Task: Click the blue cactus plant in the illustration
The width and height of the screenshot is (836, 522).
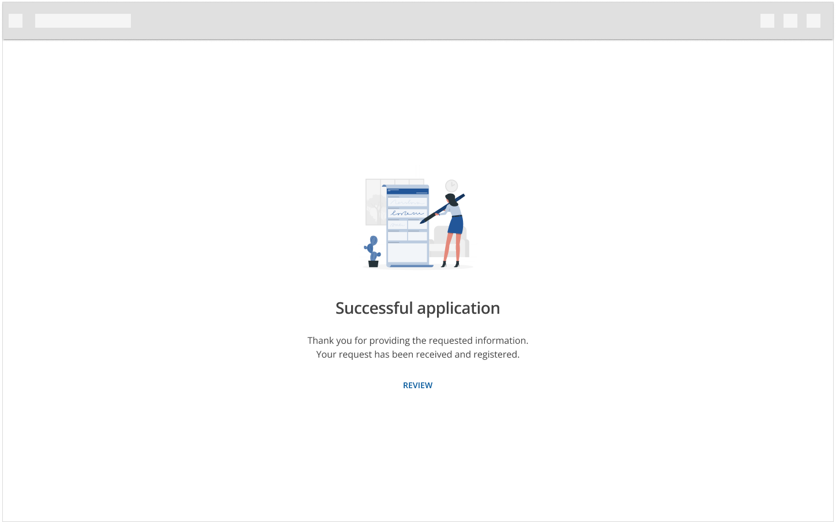Action: (x=373, y=248)
